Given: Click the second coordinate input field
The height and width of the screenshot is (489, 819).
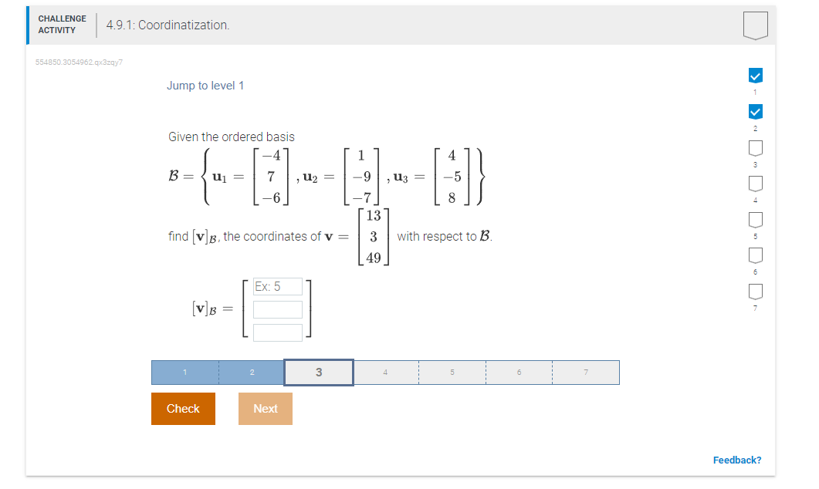Looking at the screenshot, I should [x=277, y=309].
